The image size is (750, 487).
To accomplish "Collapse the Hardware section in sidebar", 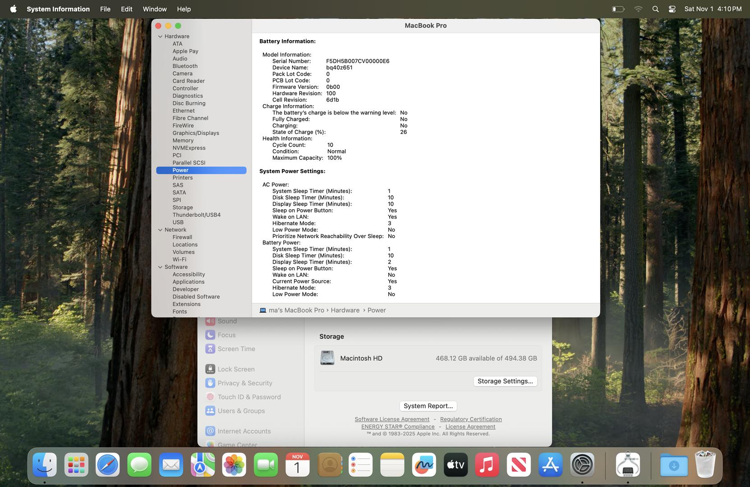I will pyautogui.click(x=160, y=37).
